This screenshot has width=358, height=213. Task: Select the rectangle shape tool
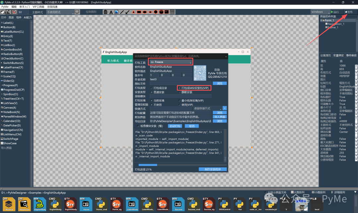139,12
